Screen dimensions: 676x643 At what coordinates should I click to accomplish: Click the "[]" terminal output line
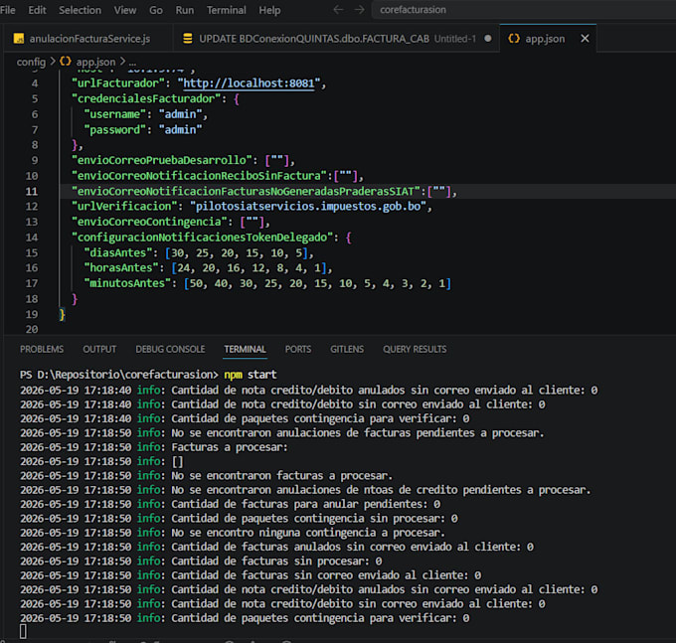178,461
